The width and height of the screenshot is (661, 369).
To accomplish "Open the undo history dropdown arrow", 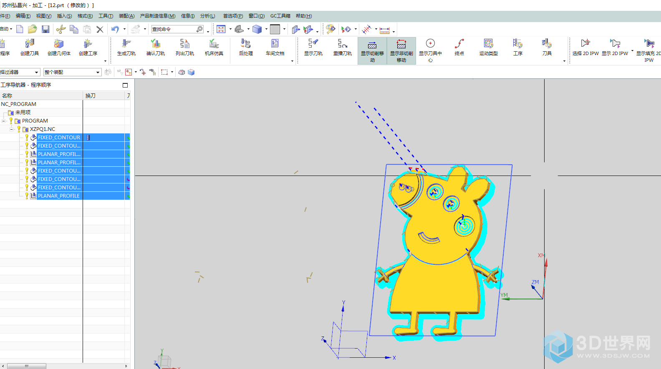I will 124,29.
